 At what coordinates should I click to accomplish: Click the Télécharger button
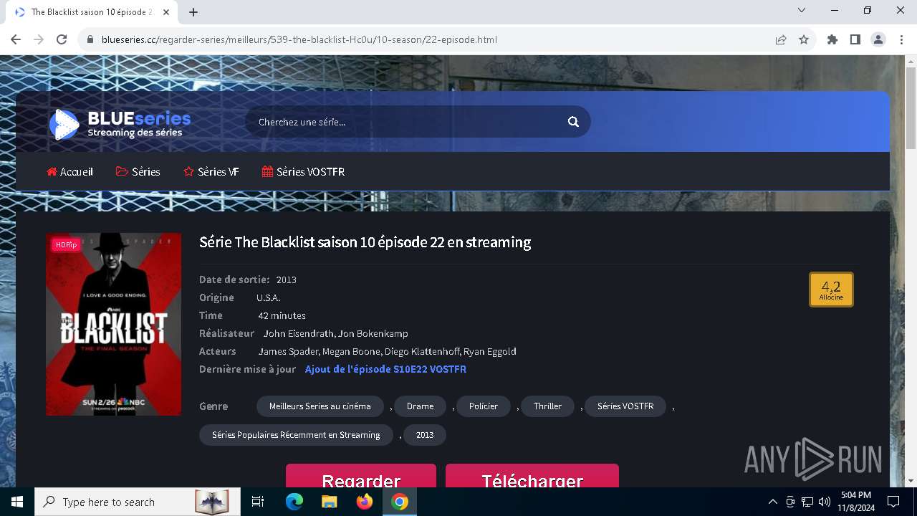tap(532, 476)
